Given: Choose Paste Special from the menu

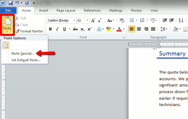Looking at the screenshot, I should tap(23, 53).
